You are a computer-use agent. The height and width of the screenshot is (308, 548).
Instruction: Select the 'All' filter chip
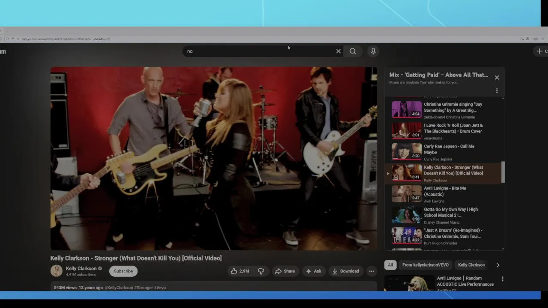point(390,265)
